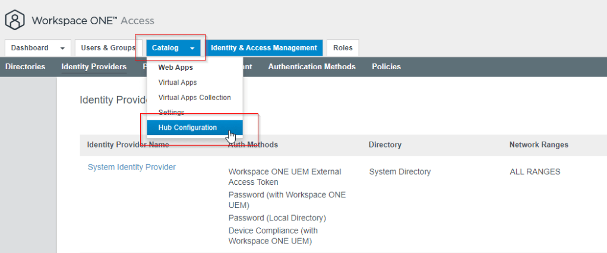
Task: Select Virtual Apps Collection menu entry
Action: click(x=194, y=97)
